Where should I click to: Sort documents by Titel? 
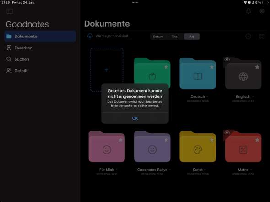[175, 37]
